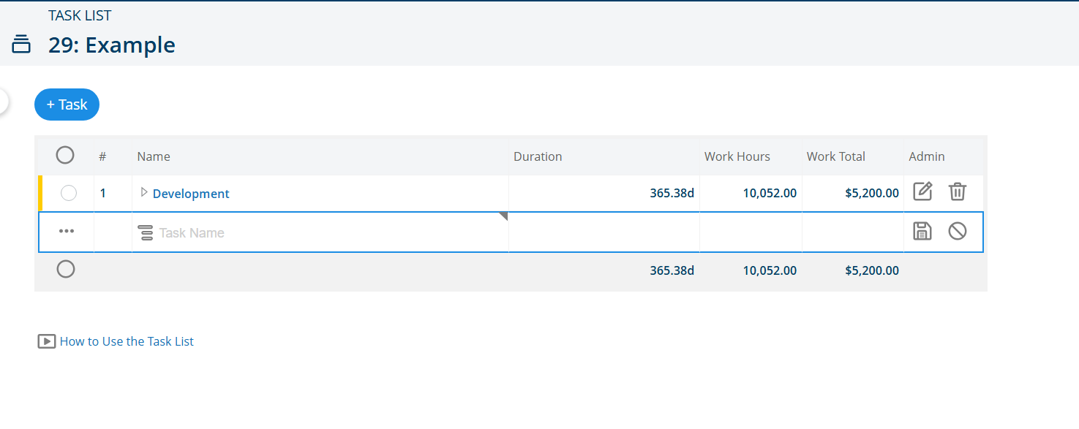Open the collapsed side panel handle at left edge
Screen dimensions: 1079x429
click(4, 102)
